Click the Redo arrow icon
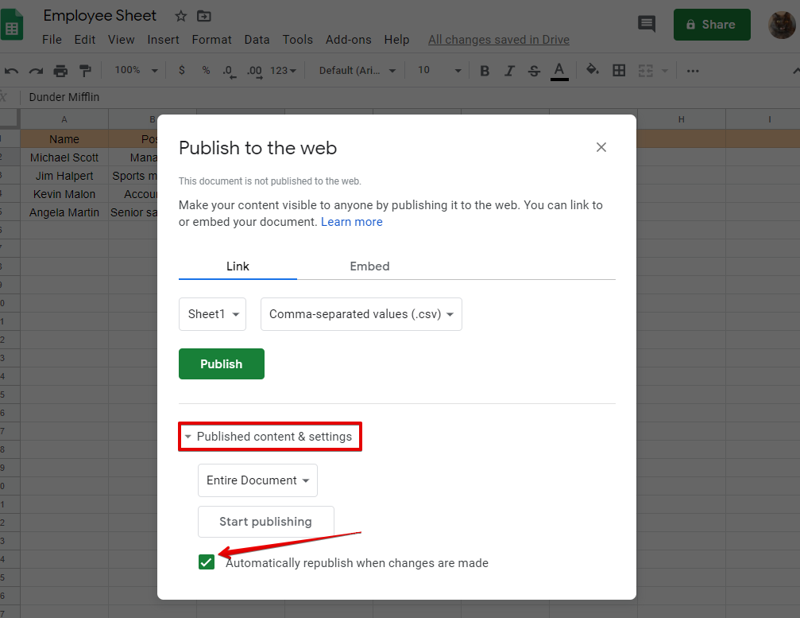 pos(36,71)
